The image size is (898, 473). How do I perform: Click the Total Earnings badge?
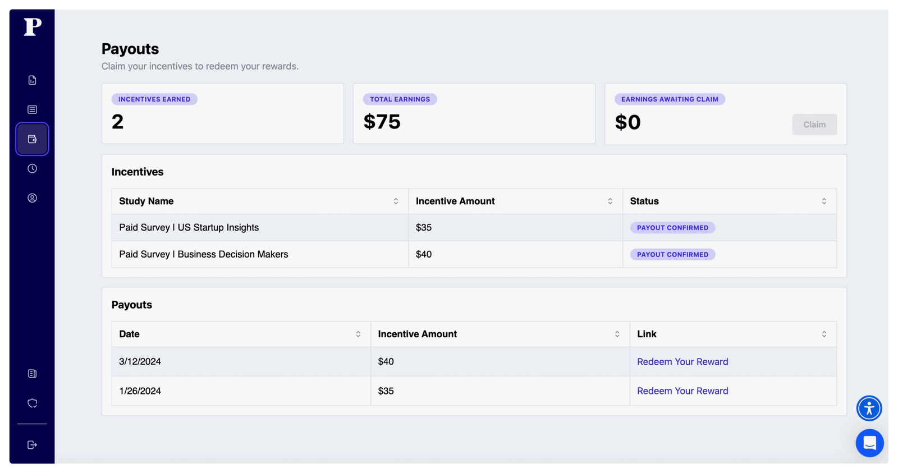tap(400, 99)
